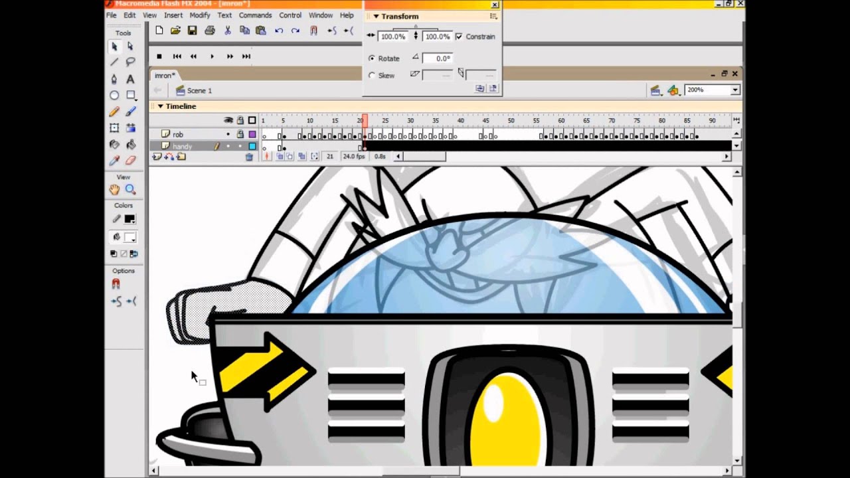Click the Undo arrow icon
The height and width of the screenshot is (478, 850).
coord(279,31)
